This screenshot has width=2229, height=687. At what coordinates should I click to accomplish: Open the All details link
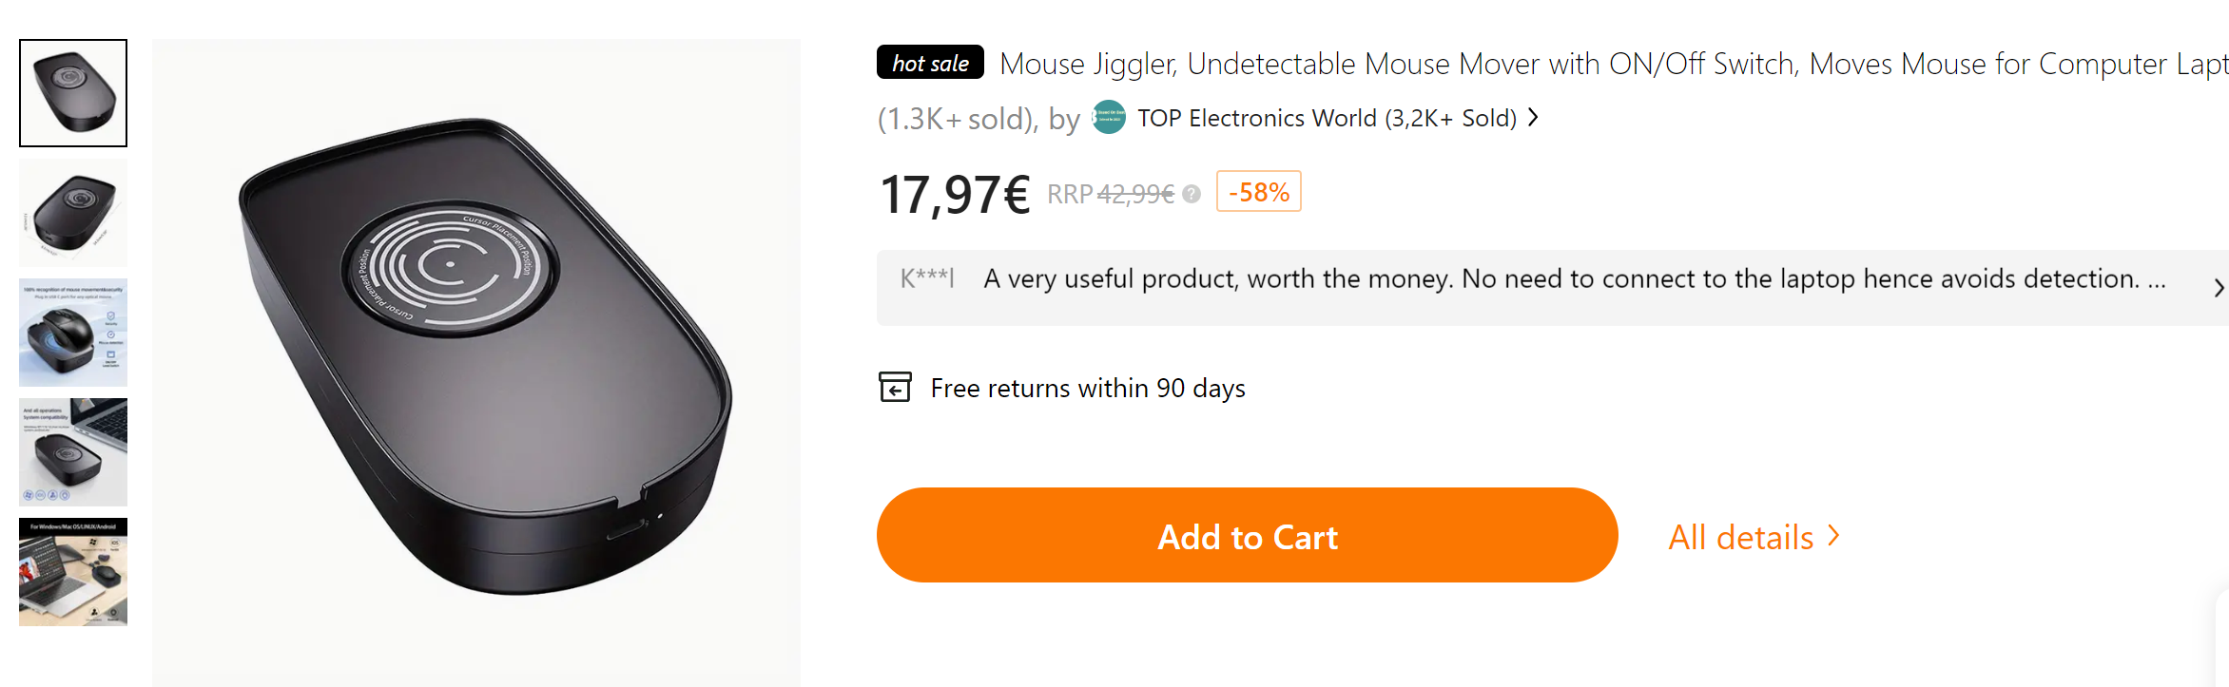click(1754, 537)
